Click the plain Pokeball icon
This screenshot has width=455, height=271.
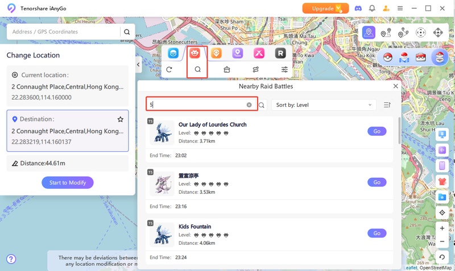click(388, 57)
